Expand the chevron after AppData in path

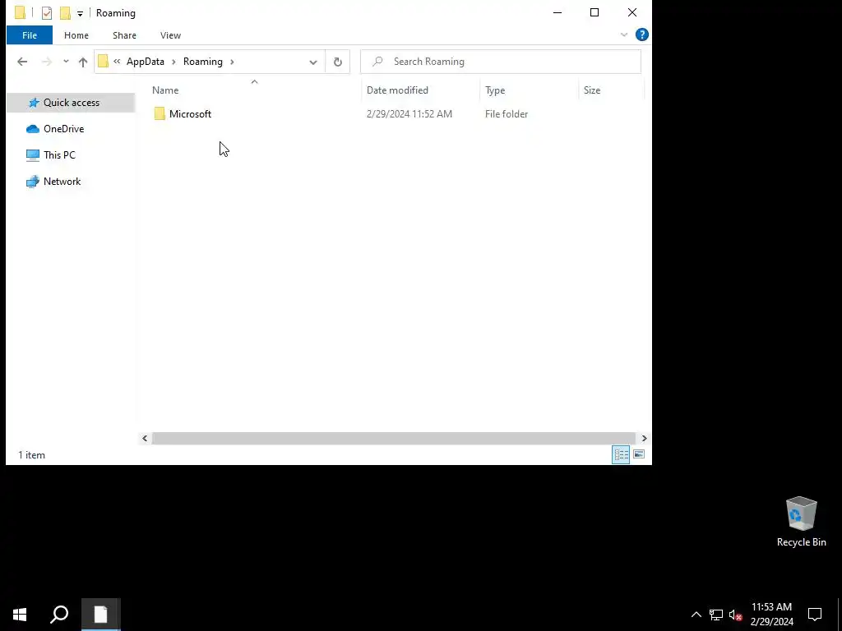(x=173, y=62)
